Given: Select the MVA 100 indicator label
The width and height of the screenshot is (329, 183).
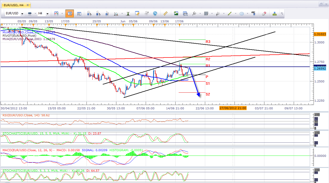Looking at the screenshot, I should coord(29,32).
